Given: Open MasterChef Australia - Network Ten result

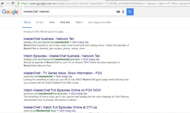Looking at the screenshot, I should click(49, 39).
